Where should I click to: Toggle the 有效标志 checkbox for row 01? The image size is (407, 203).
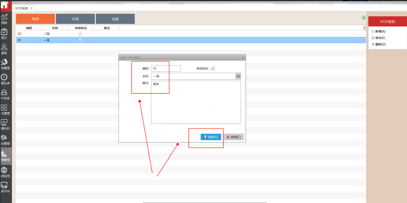pos(80,40)
